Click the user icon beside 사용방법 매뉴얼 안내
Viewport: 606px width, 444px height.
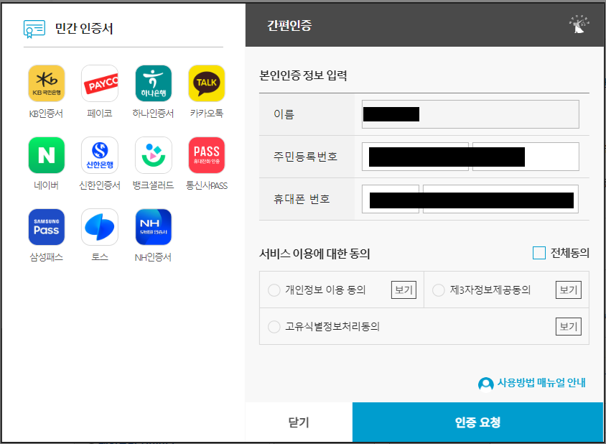click(486, 384)
